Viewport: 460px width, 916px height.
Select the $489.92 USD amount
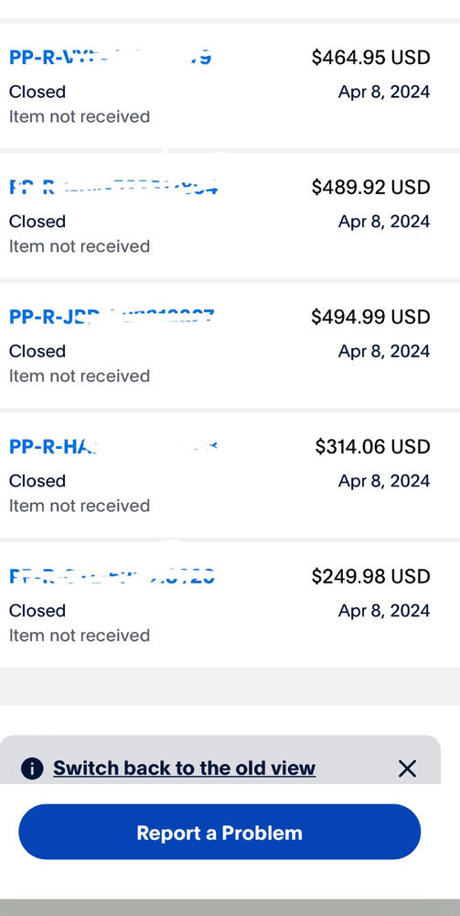[370, 187]
